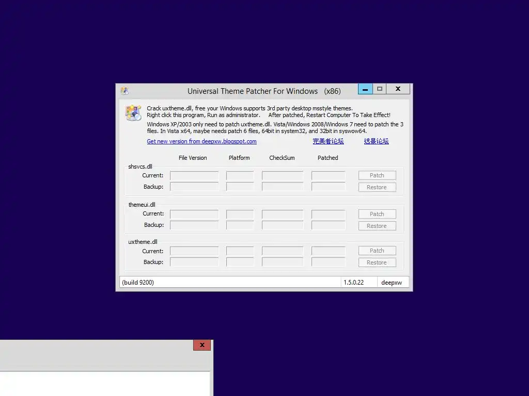Image resolution: width=529 pixels, height=396 pixels.
Task: Click Restore button for uxtheme.dll
Action: [x=377, y=262]
